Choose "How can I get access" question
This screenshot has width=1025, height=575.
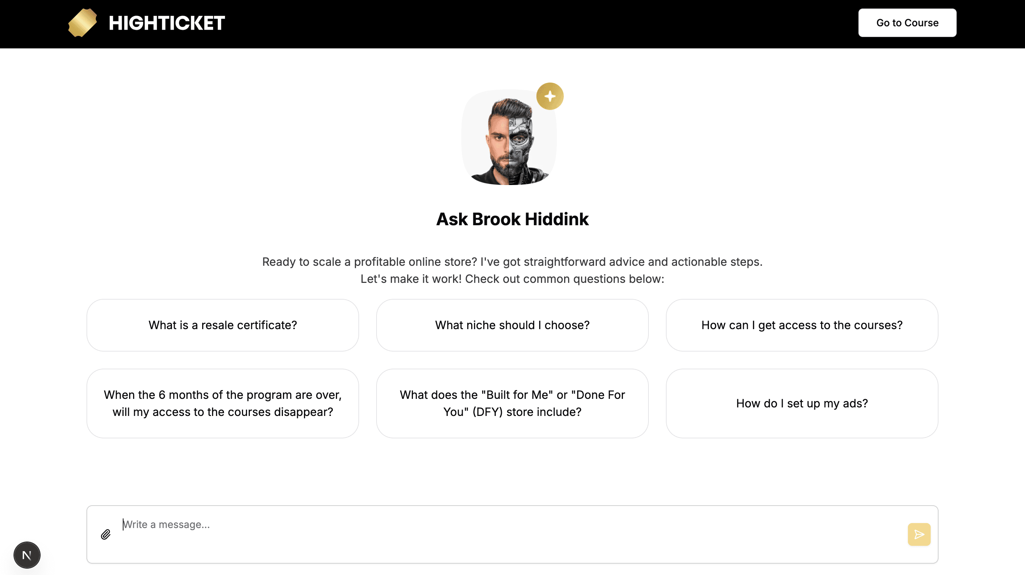802,325
